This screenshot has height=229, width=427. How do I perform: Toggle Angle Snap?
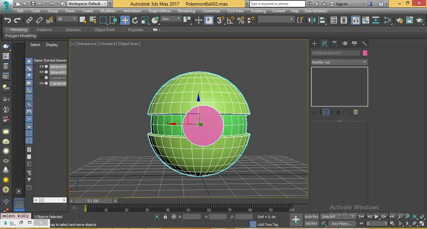click(x=231, y=20)
